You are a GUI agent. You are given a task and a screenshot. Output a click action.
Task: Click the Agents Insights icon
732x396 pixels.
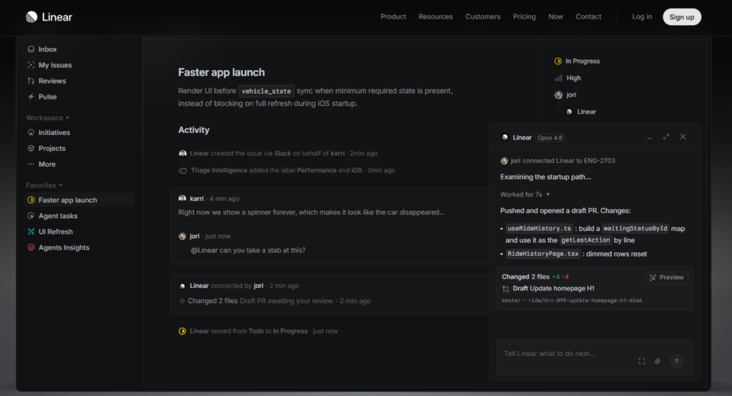tap(31, 247)
